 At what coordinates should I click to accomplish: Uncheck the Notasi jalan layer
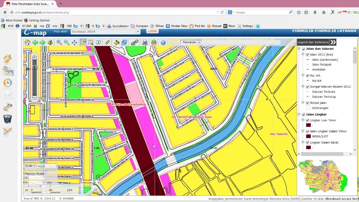point(308,103)
